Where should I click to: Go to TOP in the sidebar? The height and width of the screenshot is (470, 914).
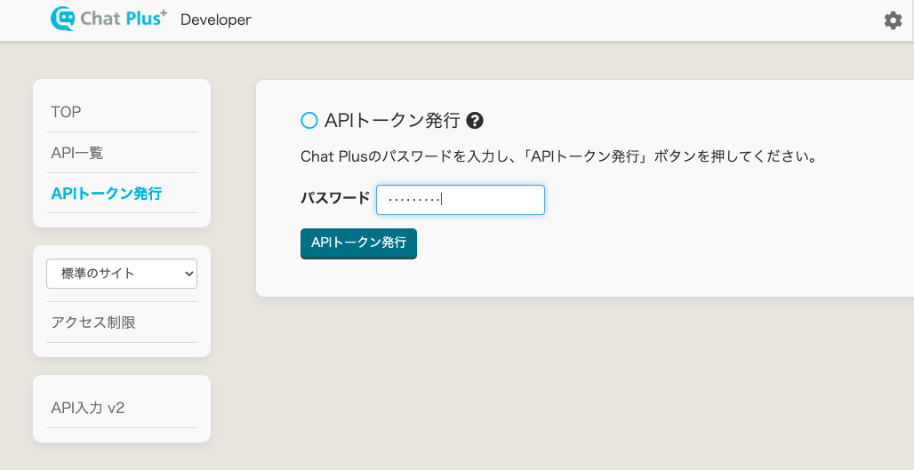67,112
